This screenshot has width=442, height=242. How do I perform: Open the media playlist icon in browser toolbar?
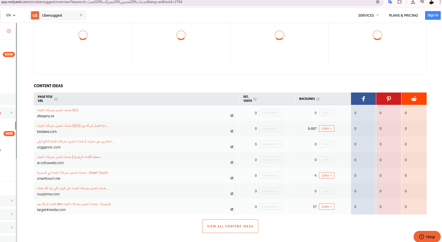coord(422,2)
